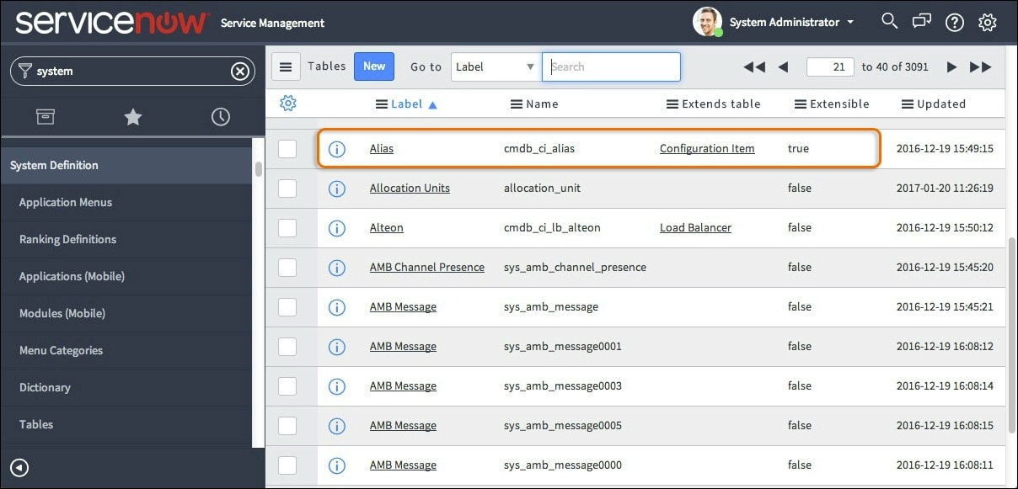Click the help question mark icon
Image resolution: width=1018 pixels, height=489 pixels.
955,22
